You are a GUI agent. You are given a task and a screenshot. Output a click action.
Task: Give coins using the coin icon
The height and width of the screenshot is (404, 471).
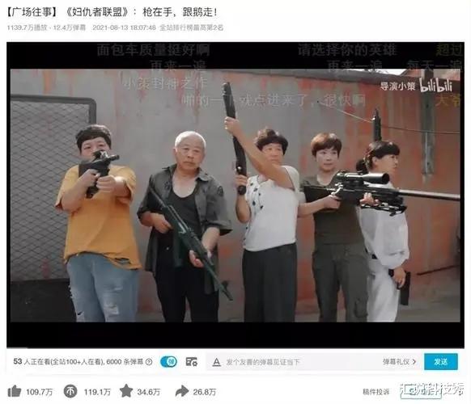point(70,391)
